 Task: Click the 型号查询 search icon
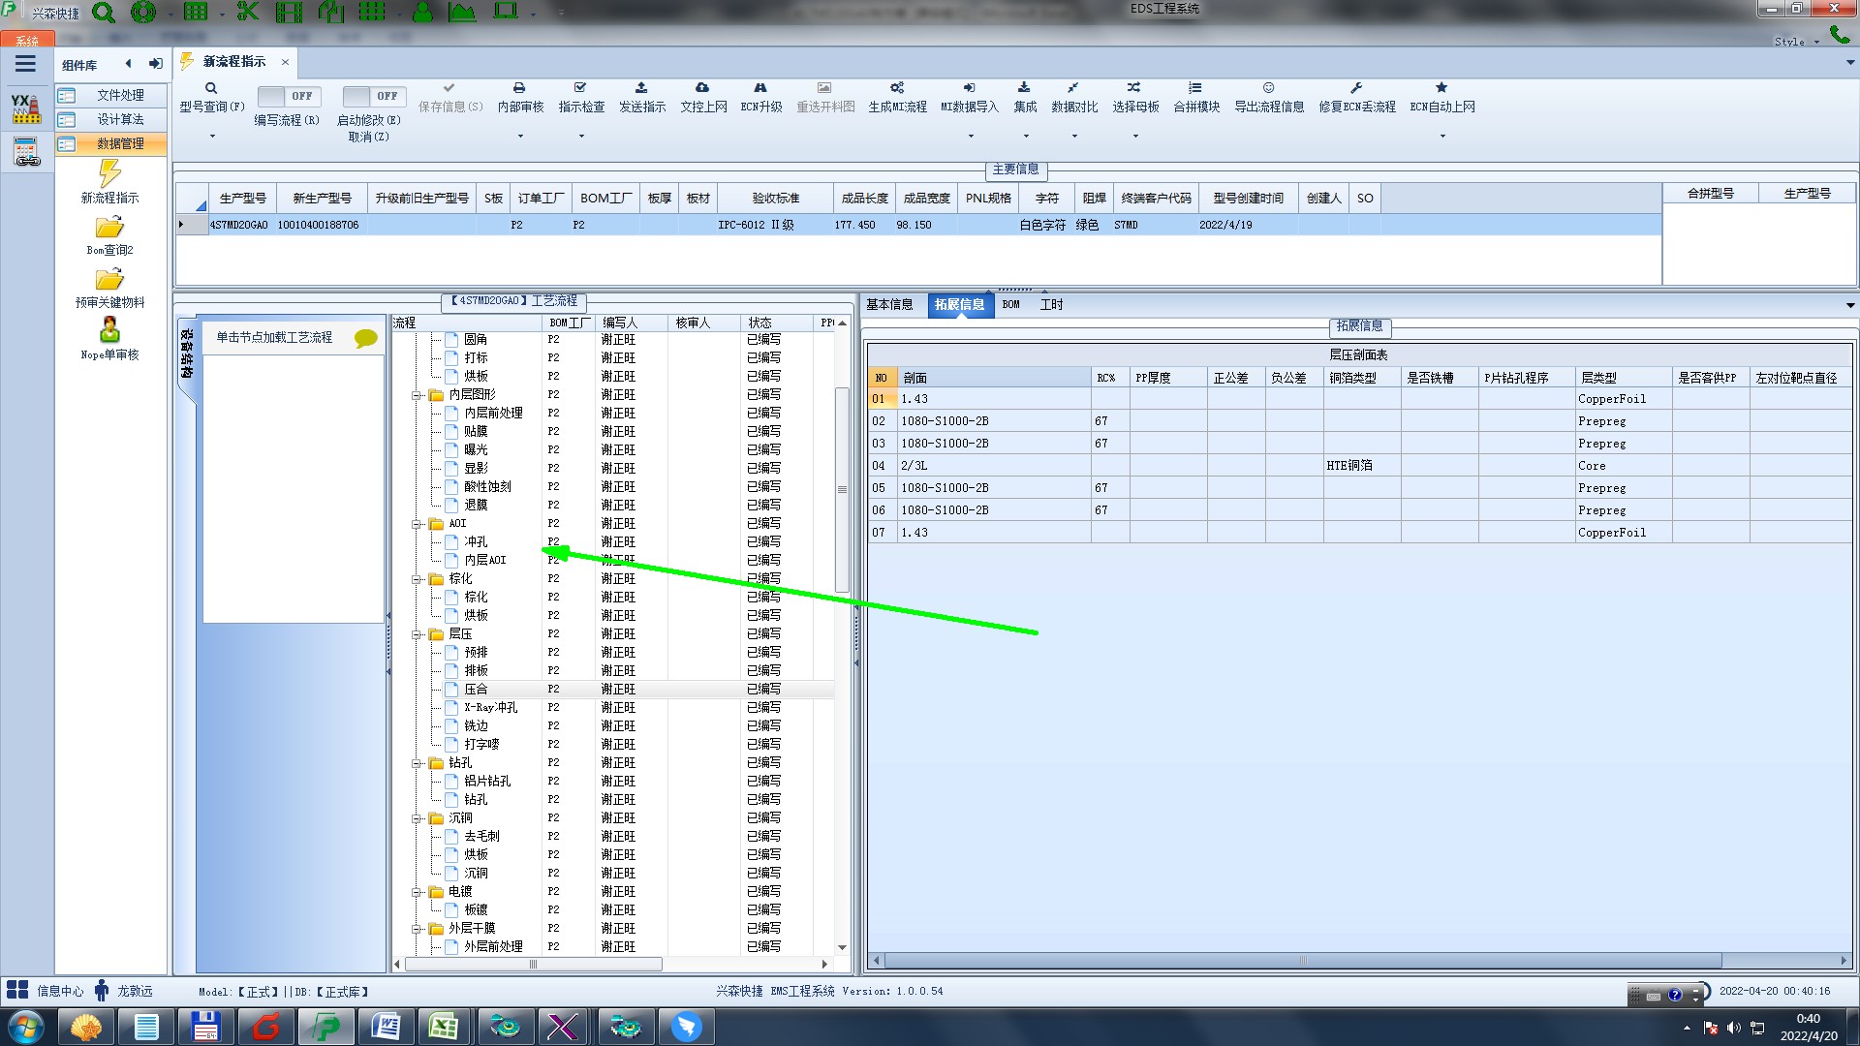[x=211, y=88]
